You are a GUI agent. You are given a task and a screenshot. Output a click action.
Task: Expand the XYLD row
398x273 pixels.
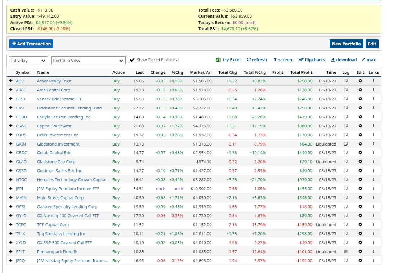(11, 242)
